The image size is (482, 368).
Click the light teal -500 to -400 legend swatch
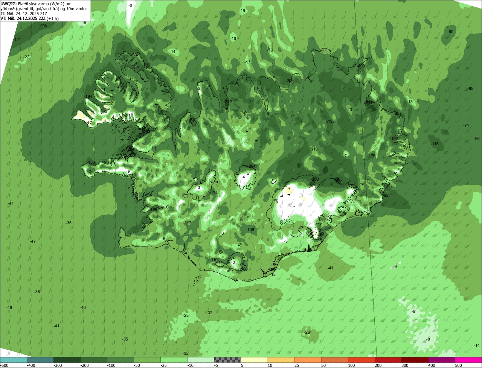coord(13,360)
